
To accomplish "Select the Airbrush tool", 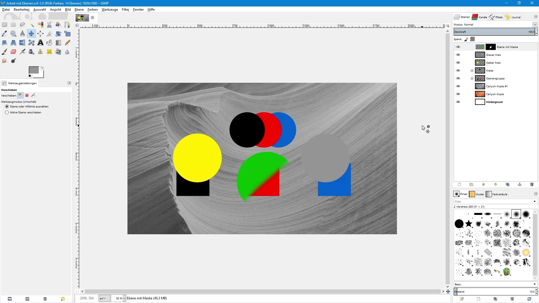I will pyautogui.click(x=22, y=52).
